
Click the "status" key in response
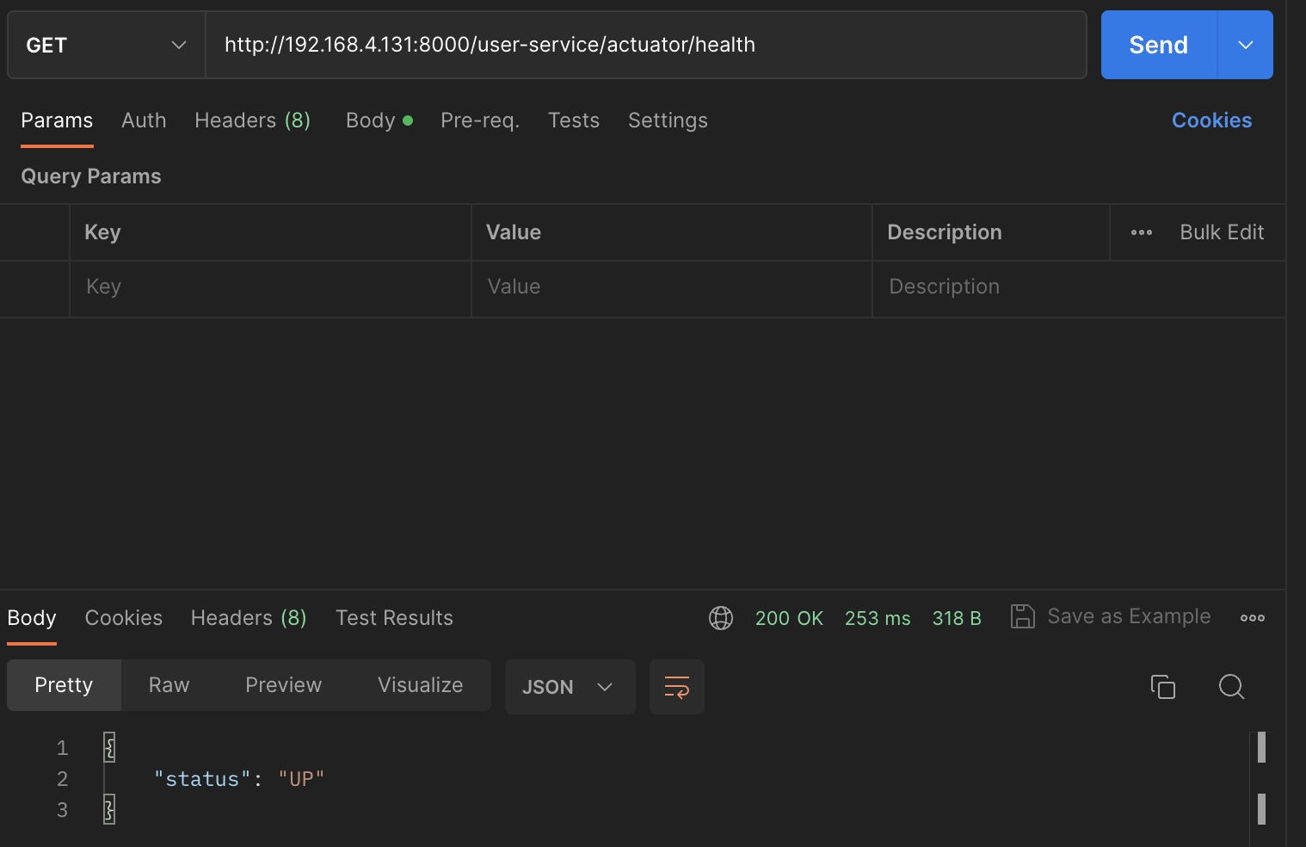(202, 779)
